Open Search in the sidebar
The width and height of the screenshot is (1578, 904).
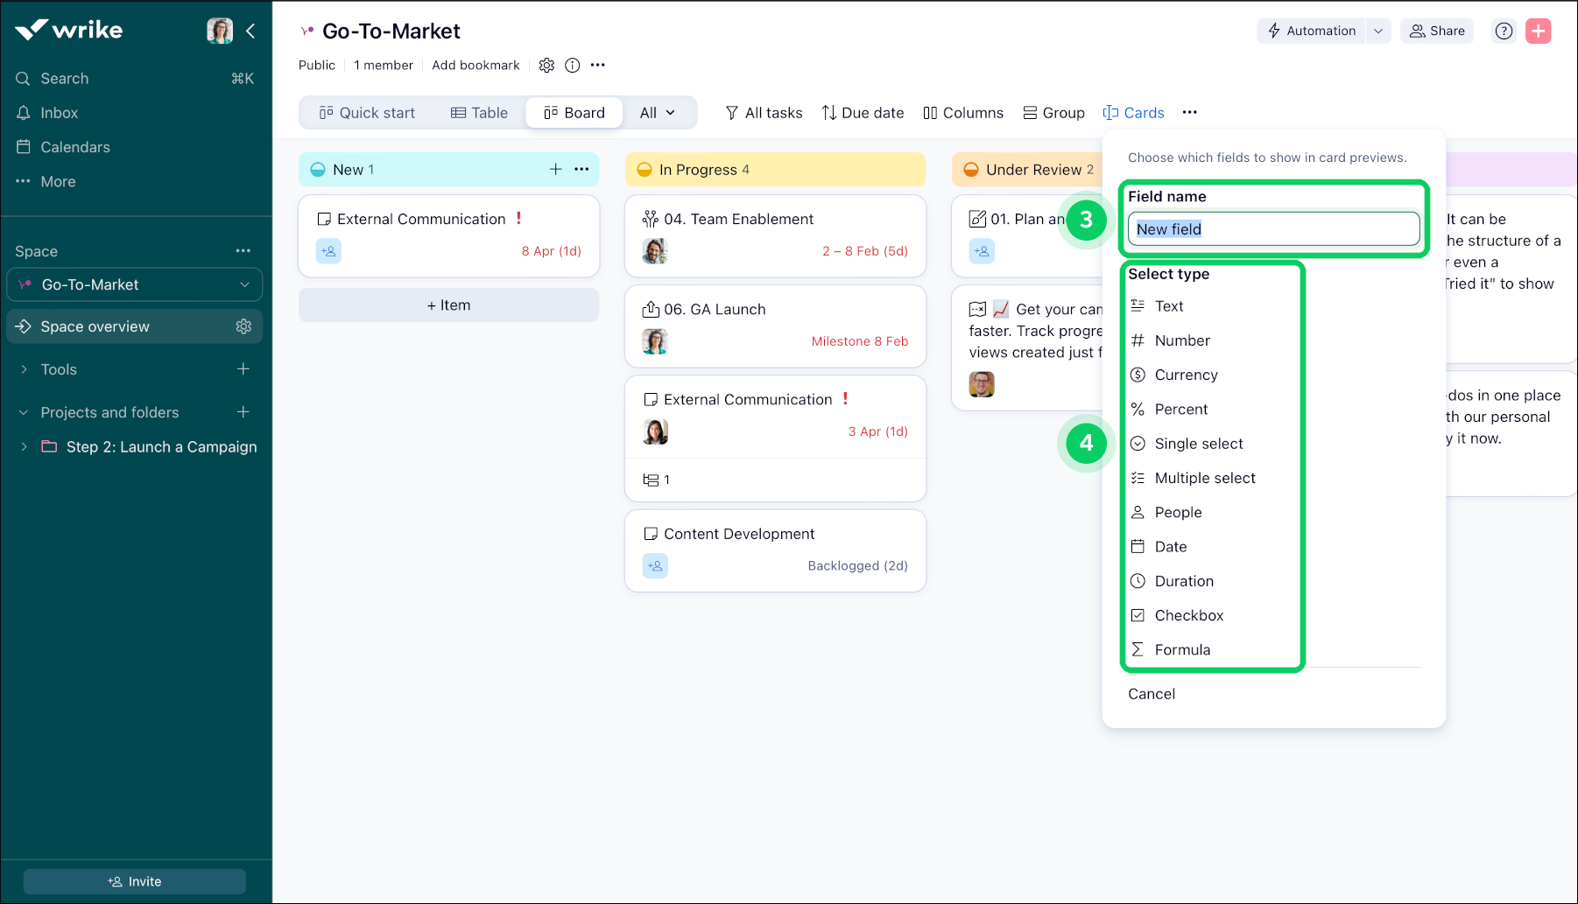(64, 78)
